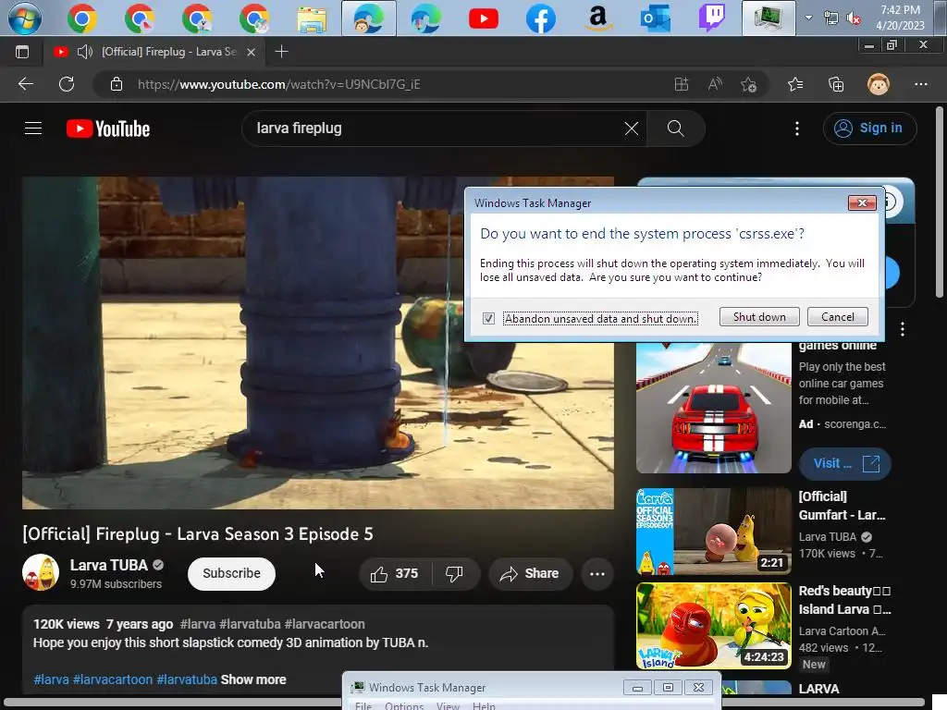This screenshot has height=710, width=947.
Task: Cancel the end process dialog
Action: [x=838, y=316]
